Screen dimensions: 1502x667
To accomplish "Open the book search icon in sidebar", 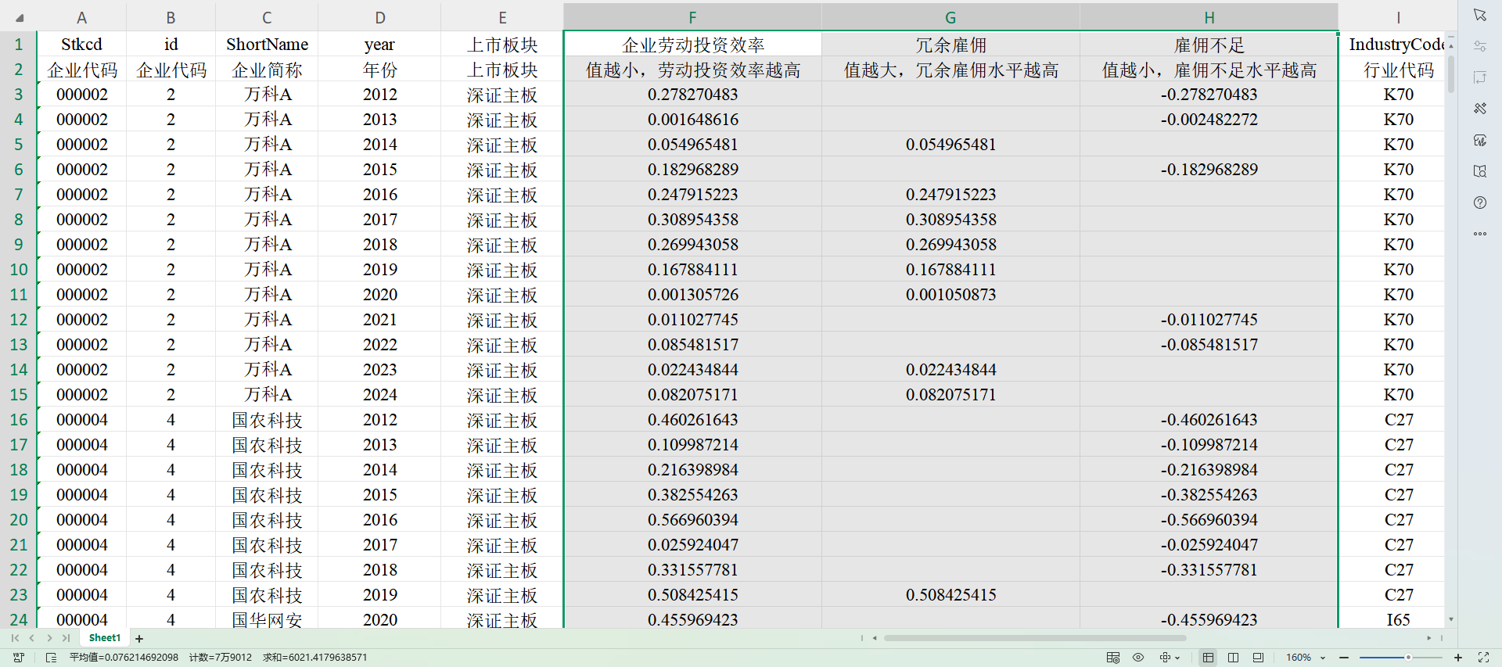I will tap(1479, 171).
